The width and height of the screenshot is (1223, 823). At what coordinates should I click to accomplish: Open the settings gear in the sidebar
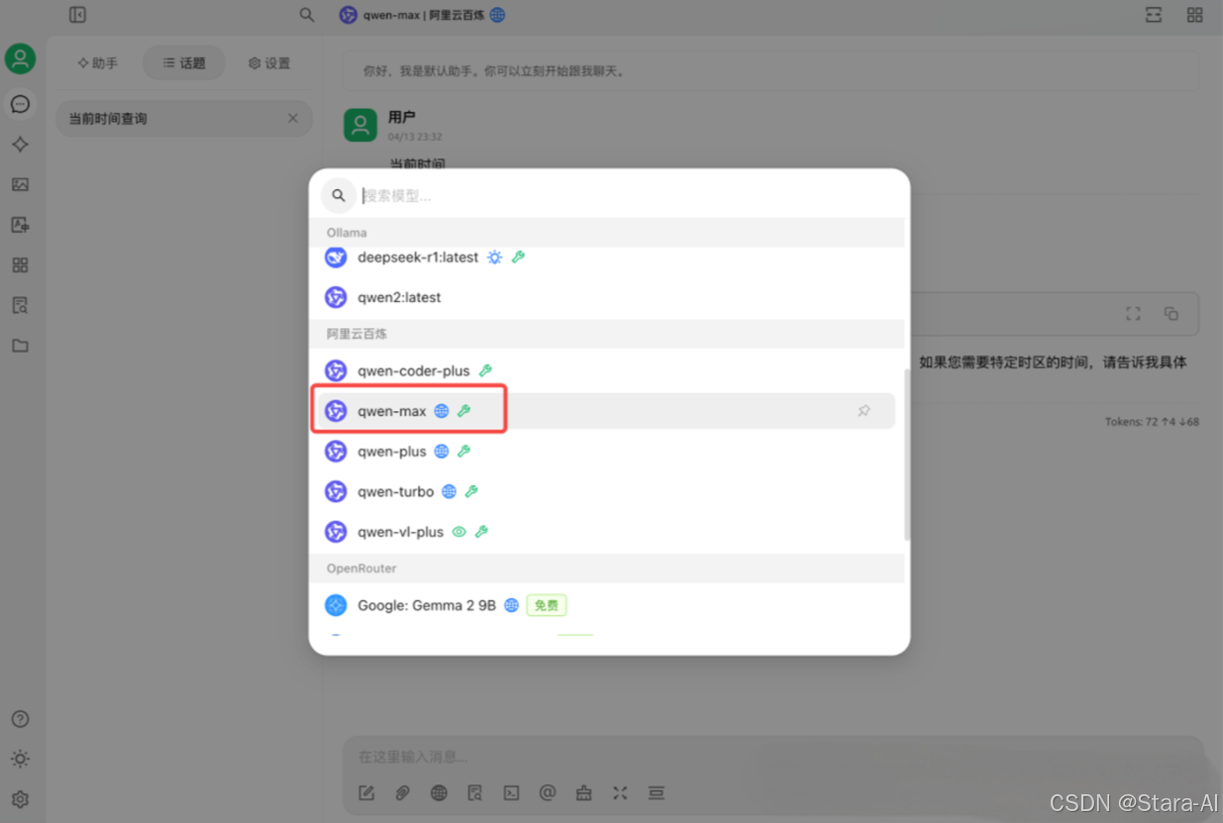click(20, 799)
